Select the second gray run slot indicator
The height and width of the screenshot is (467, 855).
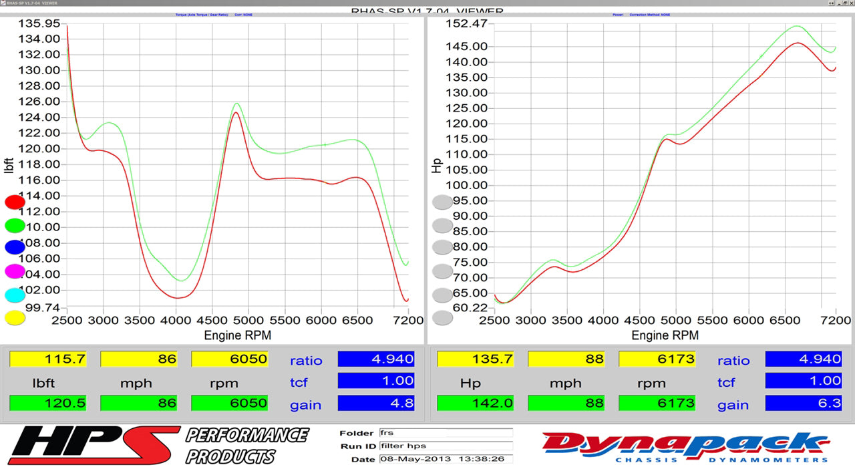point(442,224)
